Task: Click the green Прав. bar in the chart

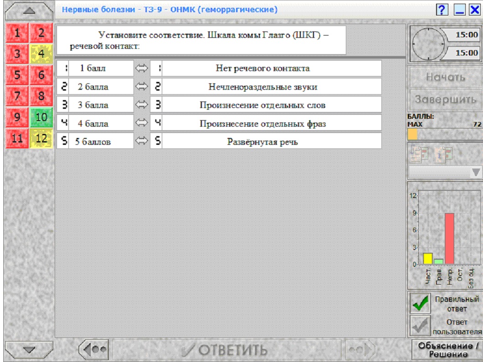Action: (x=438, y=262)
